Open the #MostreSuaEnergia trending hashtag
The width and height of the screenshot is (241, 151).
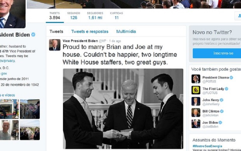207,146
